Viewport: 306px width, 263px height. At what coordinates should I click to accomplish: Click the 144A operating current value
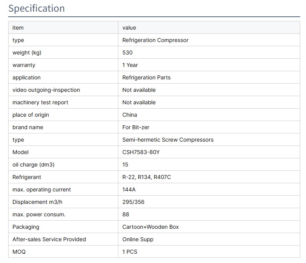click(129, 189)
